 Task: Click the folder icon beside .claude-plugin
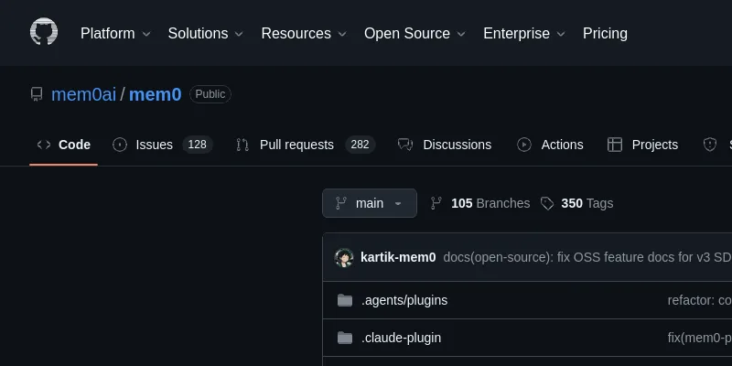point(345,338)
